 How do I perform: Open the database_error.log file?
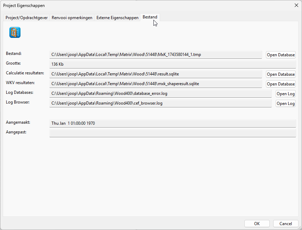click(x=285, y=93)
